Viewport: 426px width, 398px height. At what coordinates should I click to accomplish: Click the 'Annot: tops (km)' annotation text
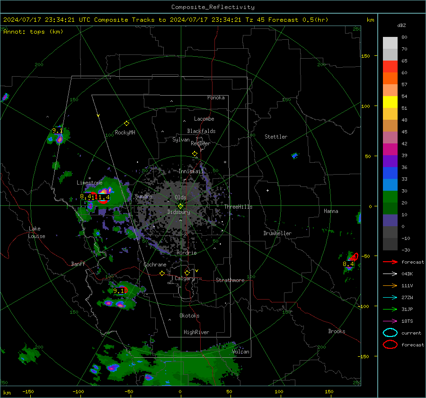(x=33, y=32)
